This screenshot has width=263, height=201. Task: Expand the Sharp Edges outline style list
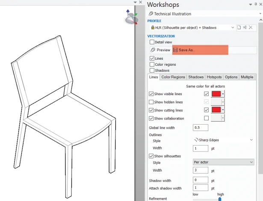(251, 140)
